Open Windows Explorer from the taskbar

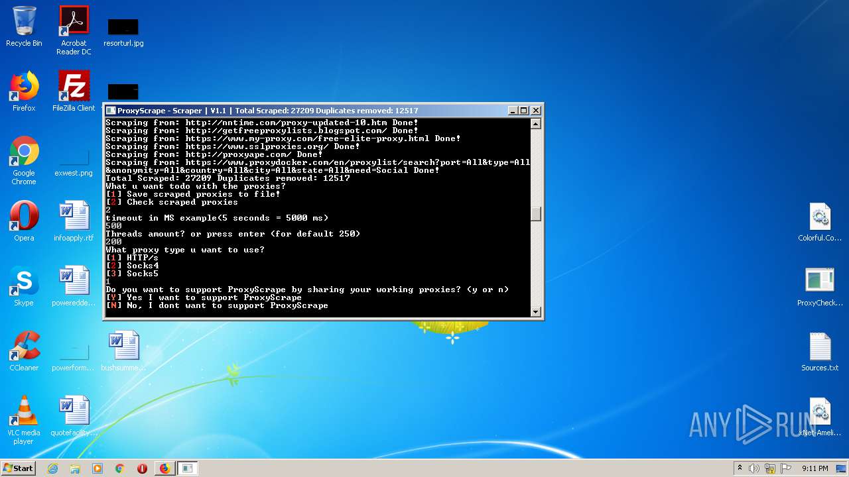point(75,468)
